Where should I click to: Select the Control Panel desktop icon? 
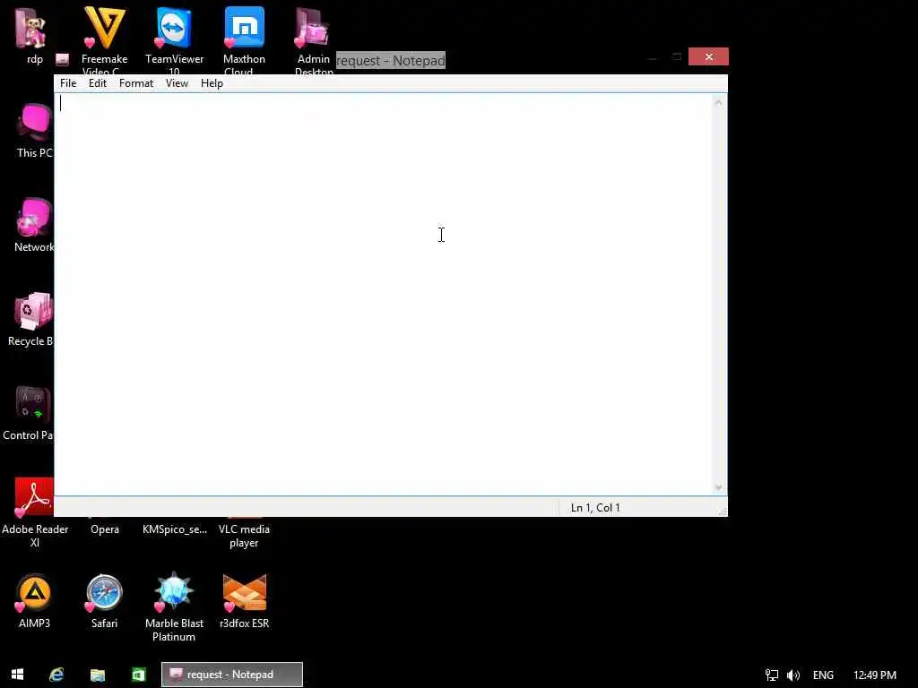point(28,413)
